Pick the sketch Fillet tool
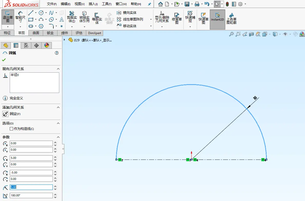The height and width of the screenshot is (201, 305). click(x=51, y=26)
